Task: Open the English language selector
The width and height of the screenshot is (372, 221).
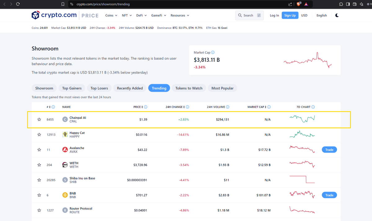Action: point(322,15)
